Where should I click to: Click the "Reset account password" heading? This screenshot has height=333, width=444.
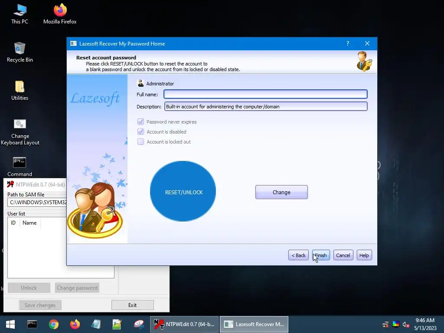coord(106,58)
